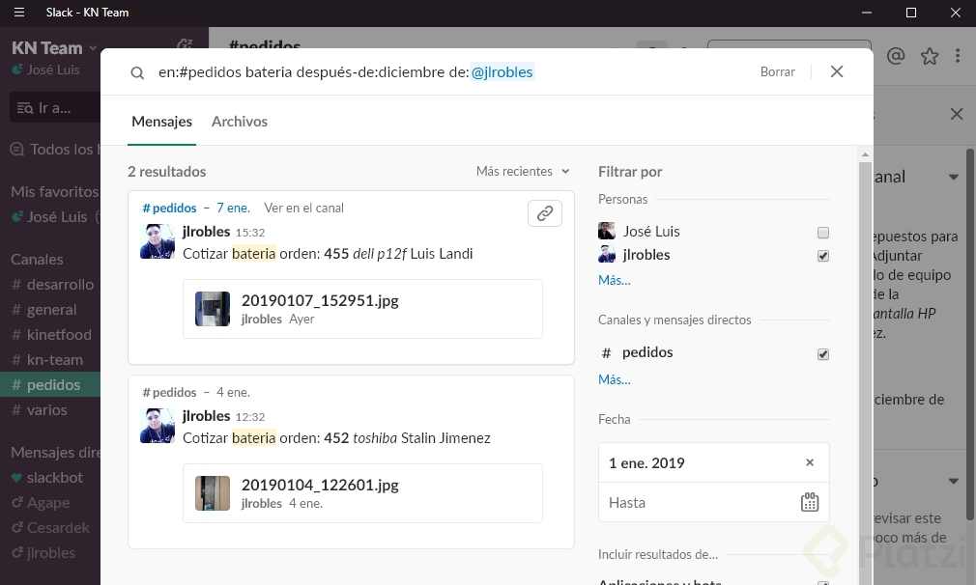Expand the KN Team workspace menu
Screen dimensions: 976x585
point(55,48)
